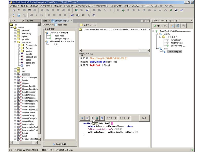This screenshot has height=152, width=203.
Task: Click the fullscreen window toolbar icon
Action: [x=87, y=10]
